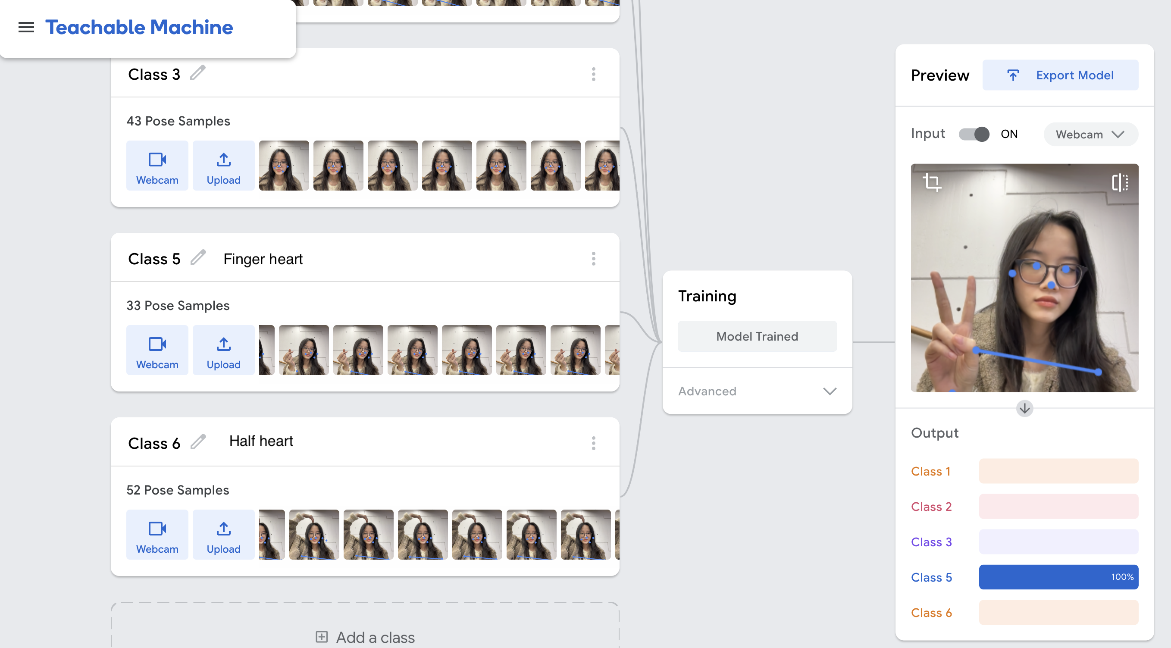
Task: Flip preview webcam with mirror icon
Action: 1120,182
